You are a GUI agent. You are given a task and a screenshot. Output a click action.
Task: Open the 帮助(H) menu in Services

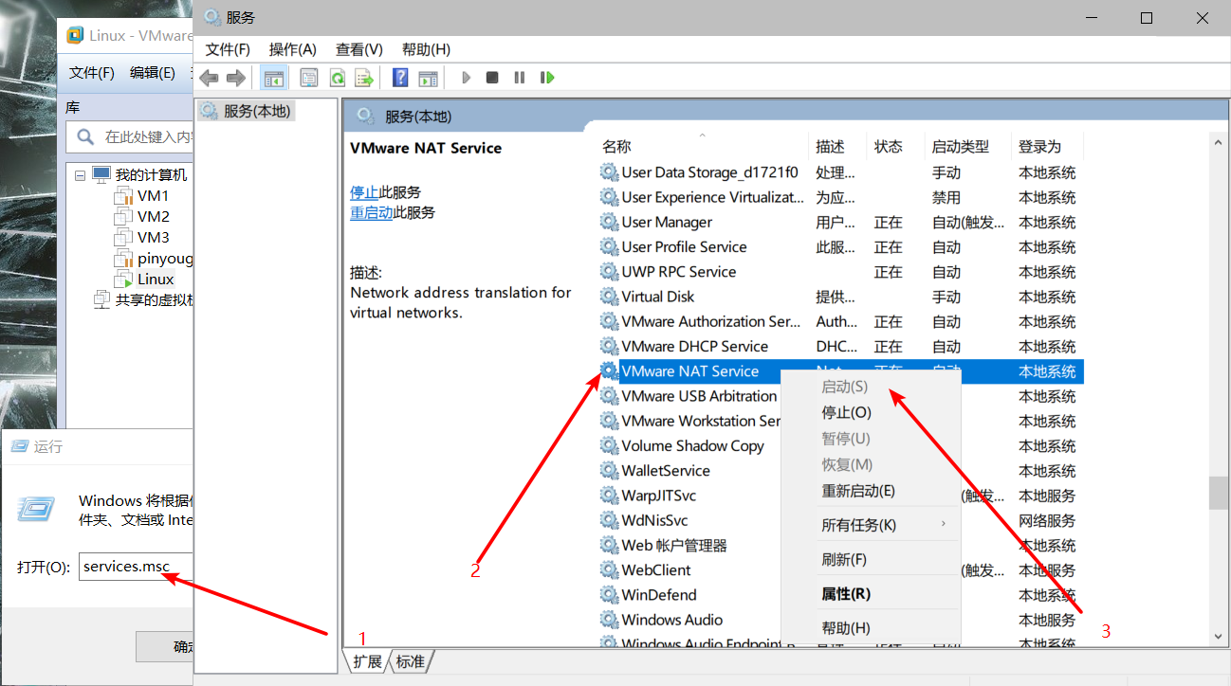426,49
